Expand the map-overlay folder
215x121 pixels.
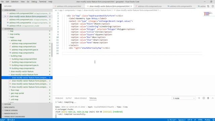pyautogui.click(x=15, y=34)
